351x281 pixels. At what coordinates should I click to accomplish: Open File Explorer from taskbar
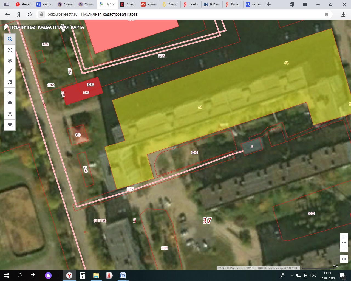(96, 276)
